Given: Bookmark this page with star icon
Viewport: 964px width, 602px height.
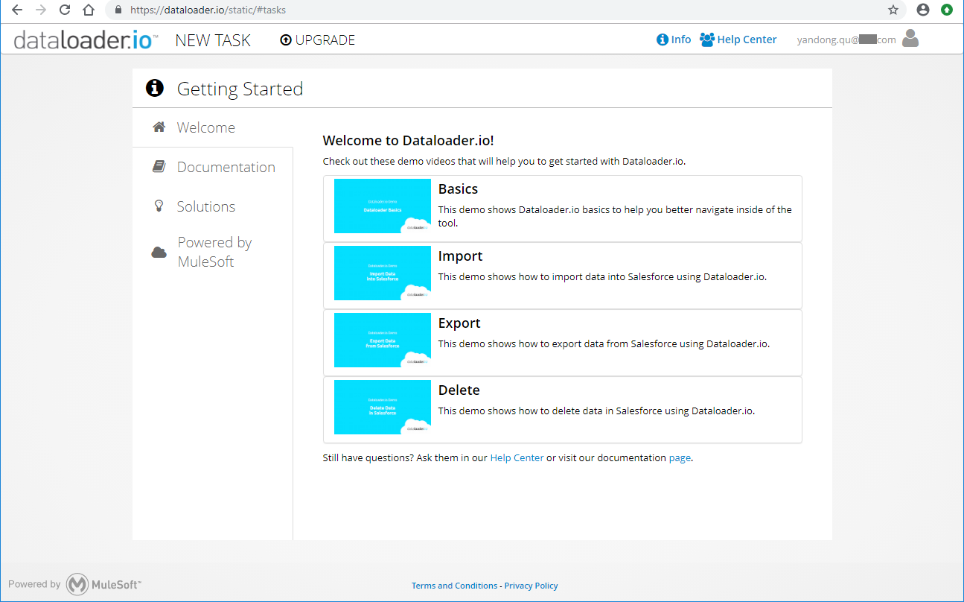Looking at the screenshot, I should click(893, 10).
